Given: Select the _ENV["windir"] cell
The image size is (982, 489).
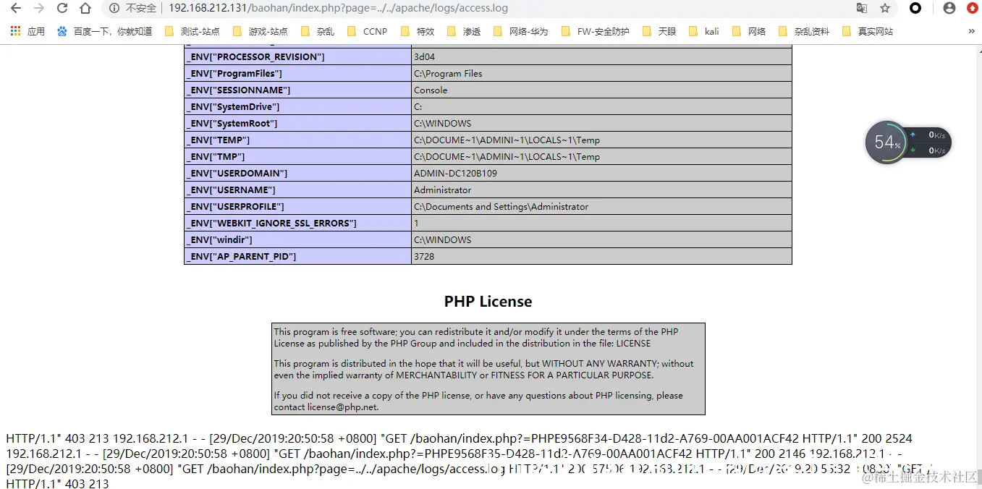Looking at the screenshot, I should tap(297, 239).
